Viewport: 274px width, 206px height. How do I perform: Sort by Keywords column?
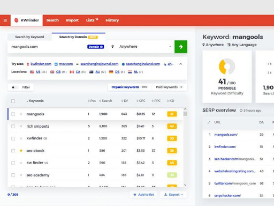point(35,101)
